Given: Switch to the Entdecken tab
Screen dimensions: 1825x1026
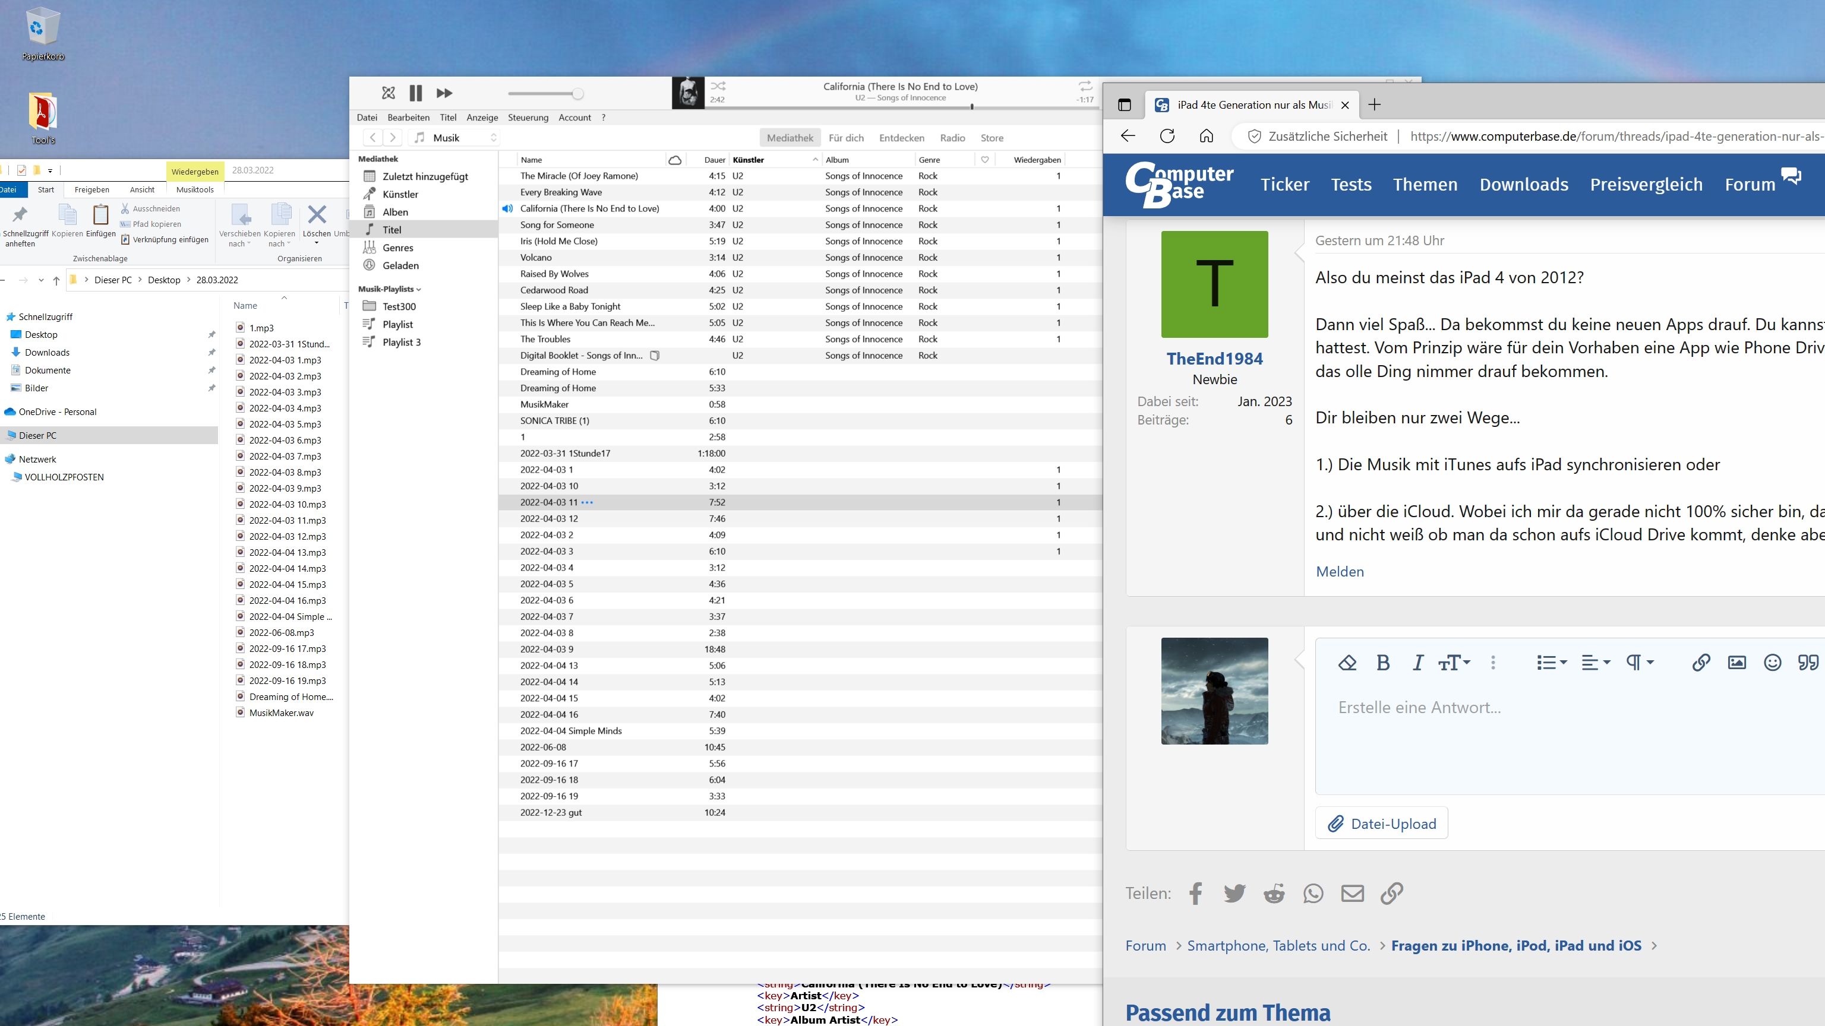Looking at the screenshot, I should pos(901,138).
